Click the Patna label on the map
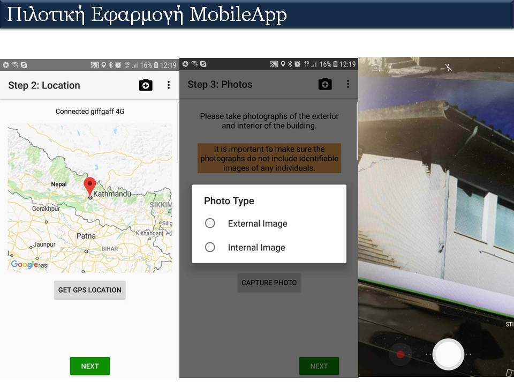Screen dimensions: 514x386 coord(86,236)
